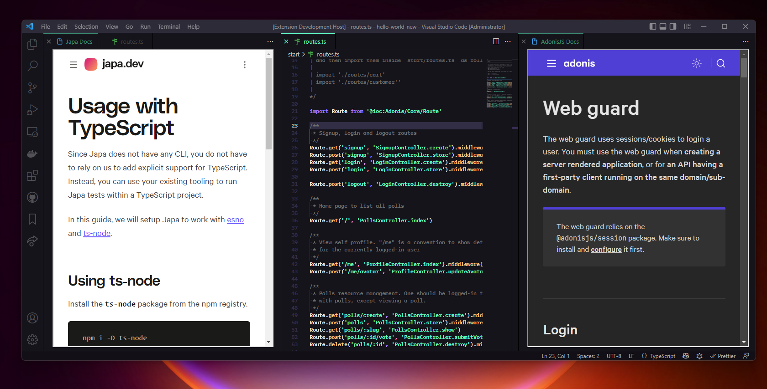The width and height of the screenshot is (767, 389).
Task: Open the Manage gear menu
Action: click(x=32, y=340)
